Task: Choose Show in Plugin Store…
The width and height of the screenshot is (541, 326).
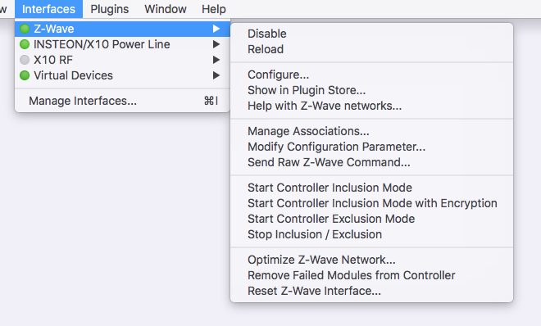Action: coord(372,90)
